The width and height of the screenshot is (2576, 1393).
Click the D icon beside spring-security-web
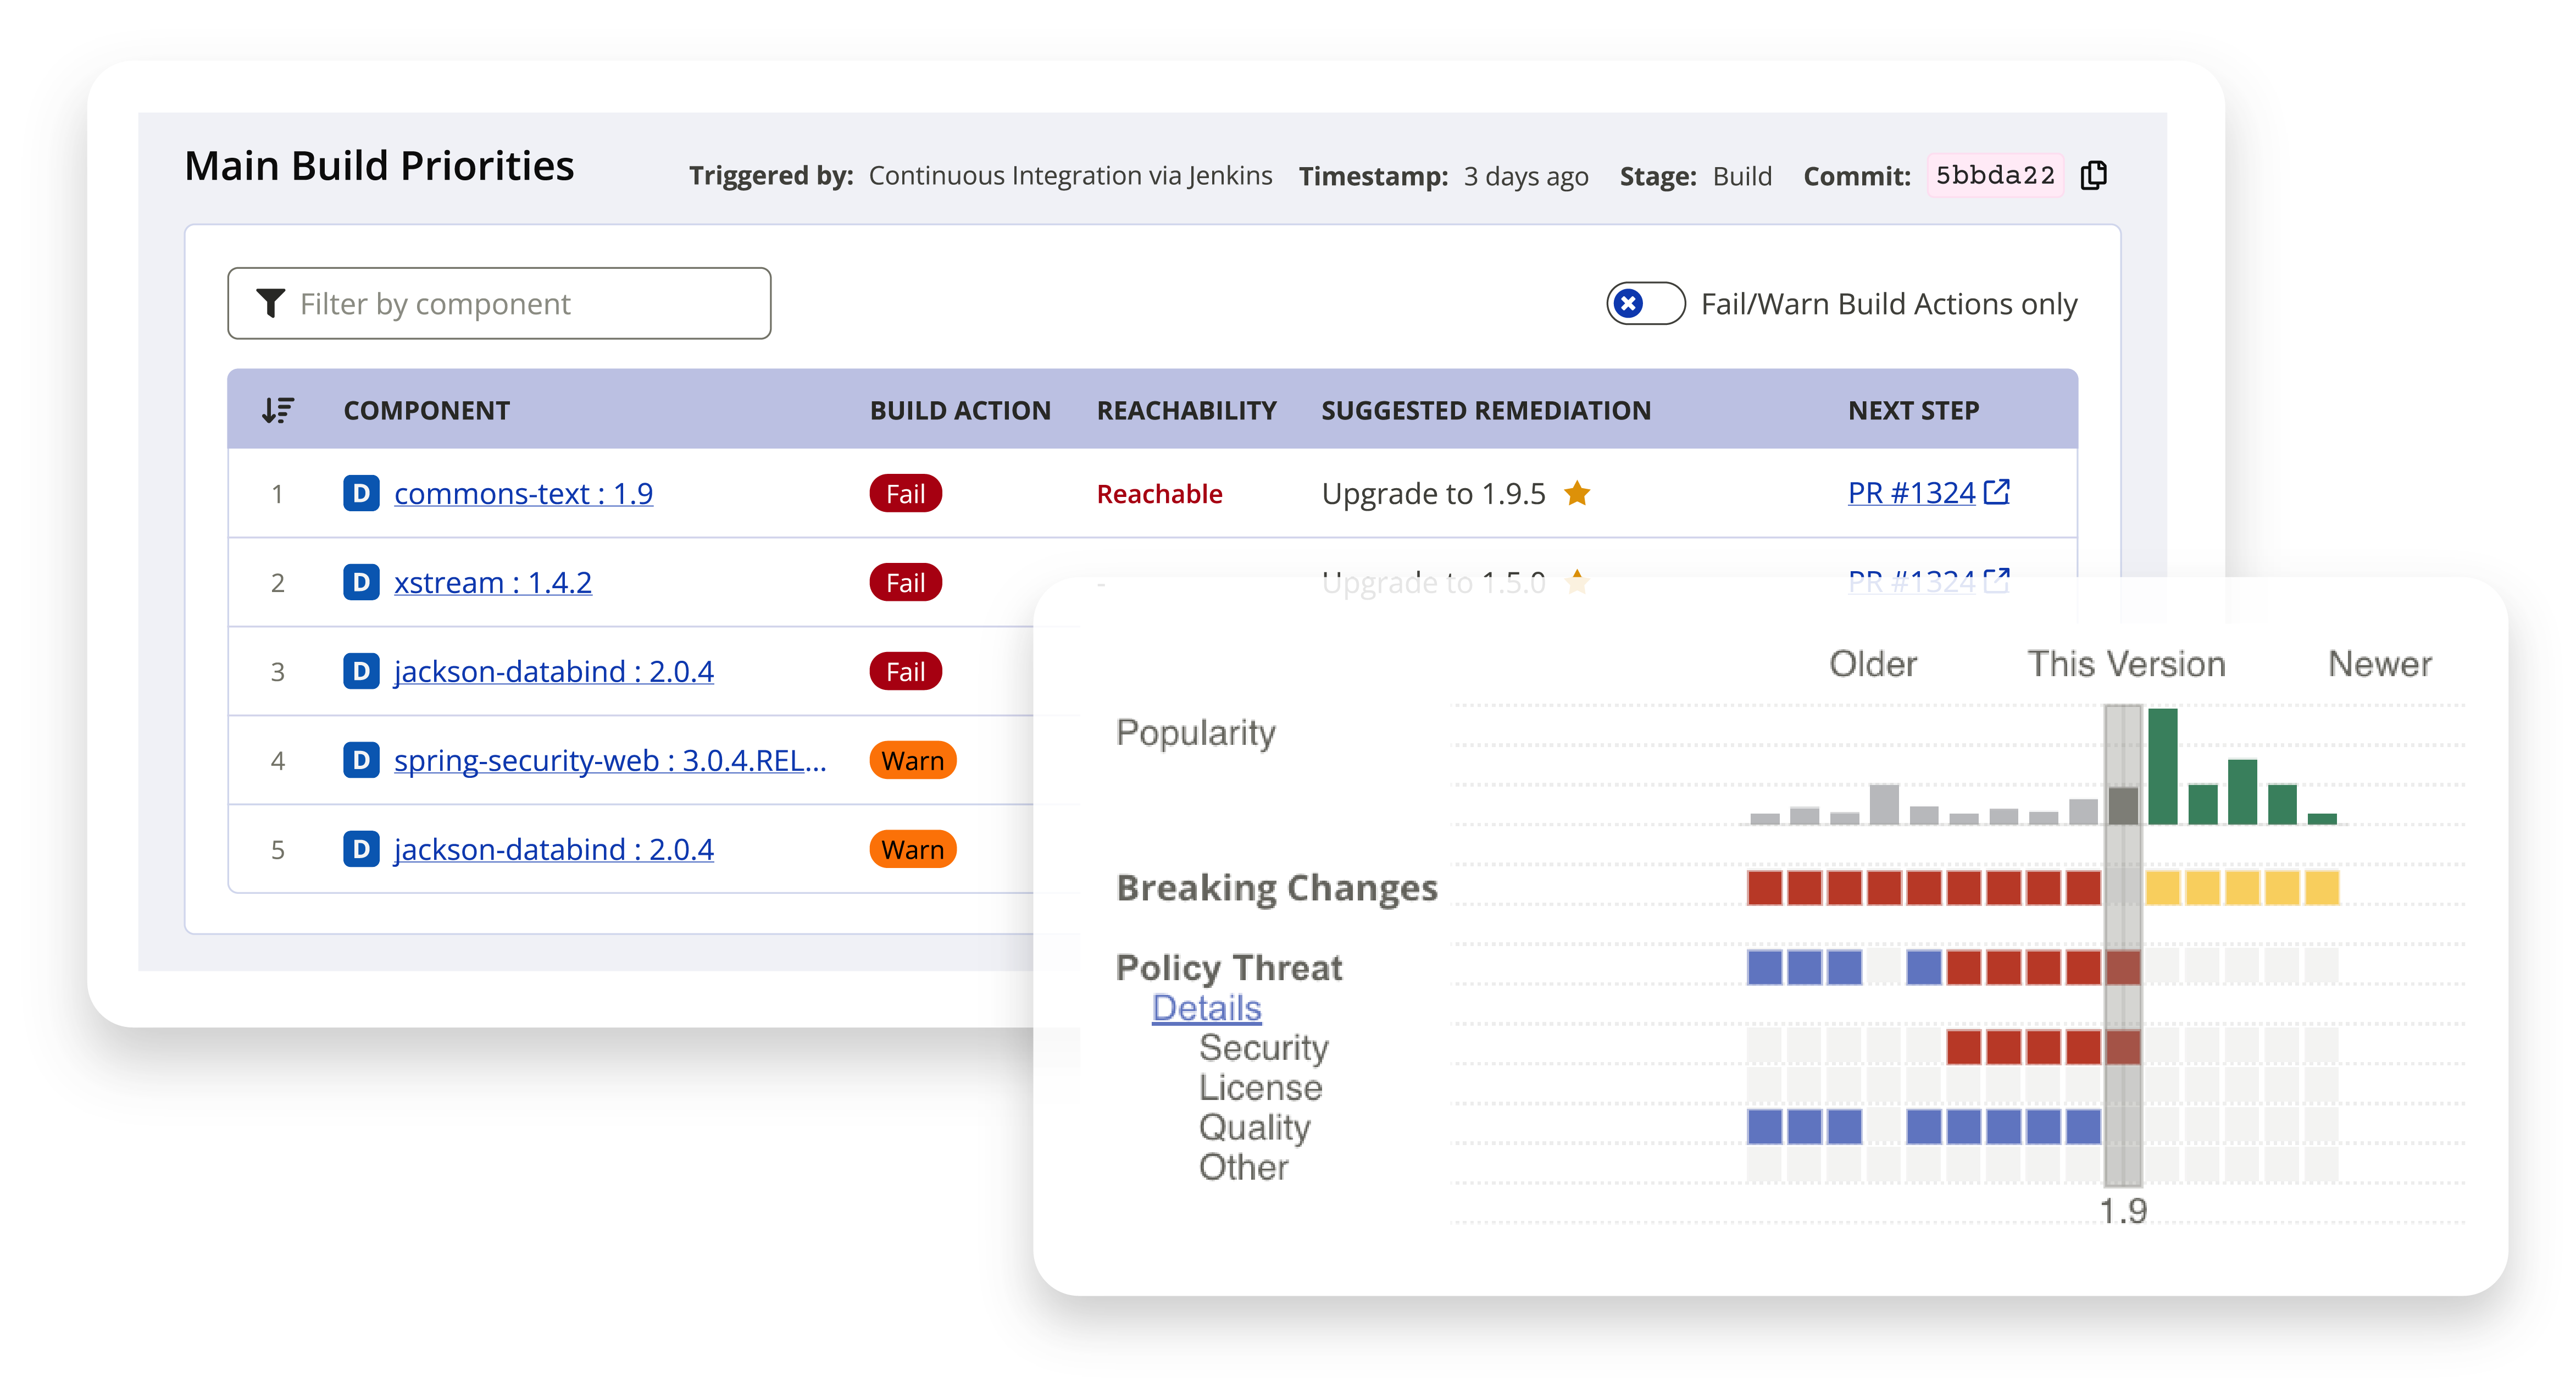click(x=361, y=761)
